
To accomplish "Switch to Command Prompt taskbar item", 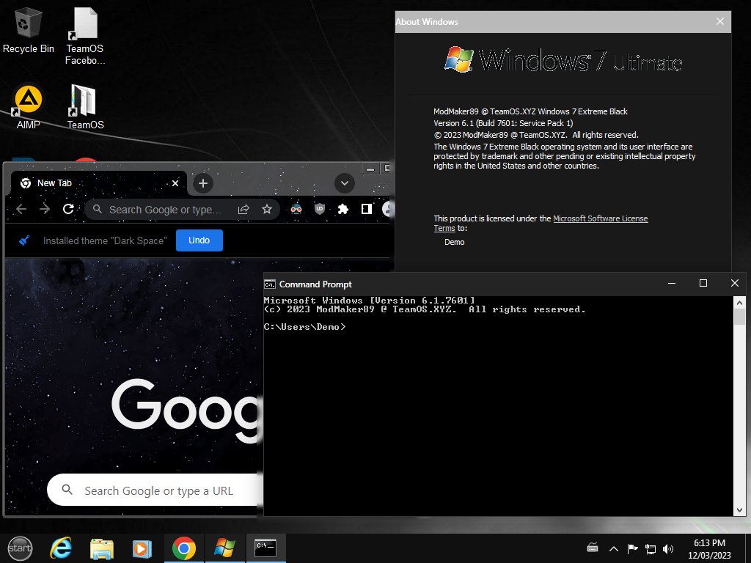I will [x=265, y=548].
